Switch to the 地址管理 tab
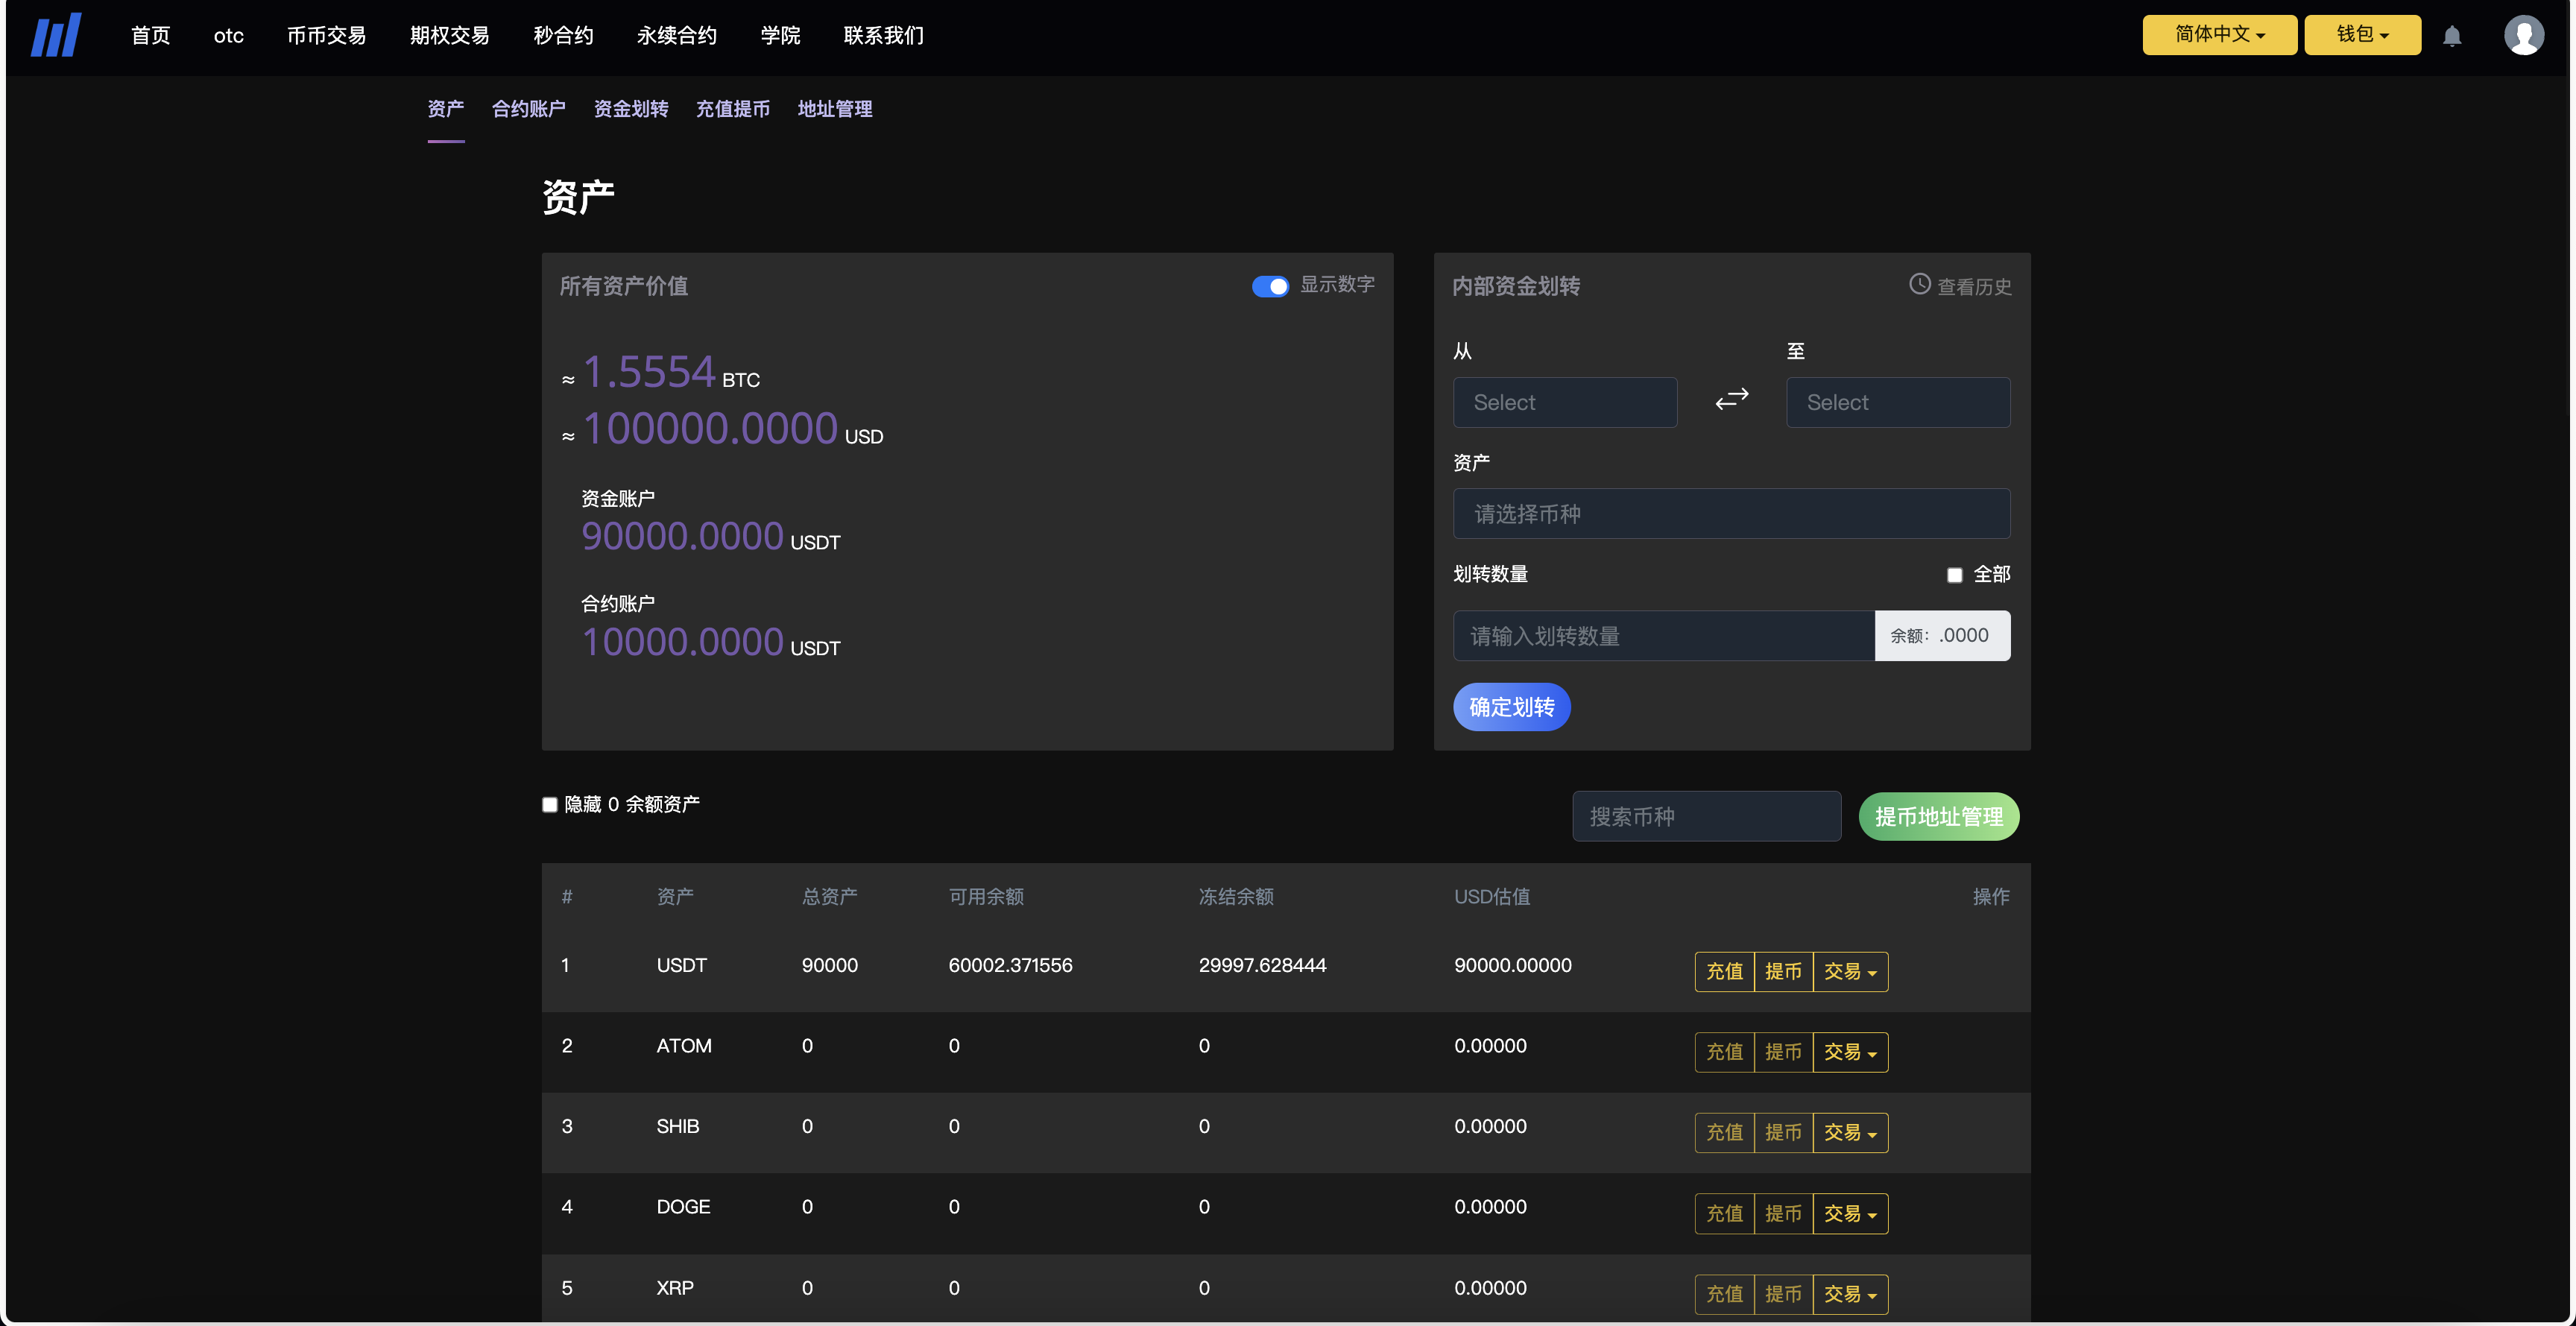The height and width of the screenshot is (1326, 2576). (835, 109)
